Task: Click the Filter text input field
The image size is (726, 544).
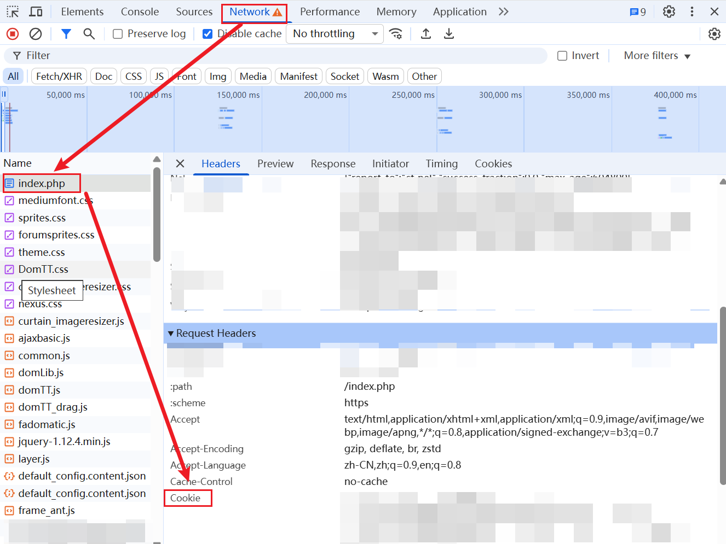Action: click(x=274, y=56)
